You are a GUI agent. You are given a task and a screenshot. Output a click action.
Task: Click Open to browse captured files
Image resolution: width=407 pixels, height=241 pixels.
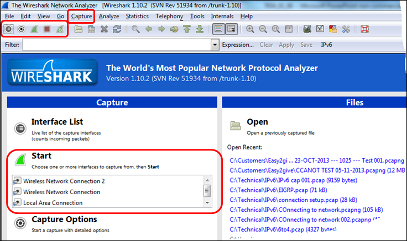[x=257, y=122]
